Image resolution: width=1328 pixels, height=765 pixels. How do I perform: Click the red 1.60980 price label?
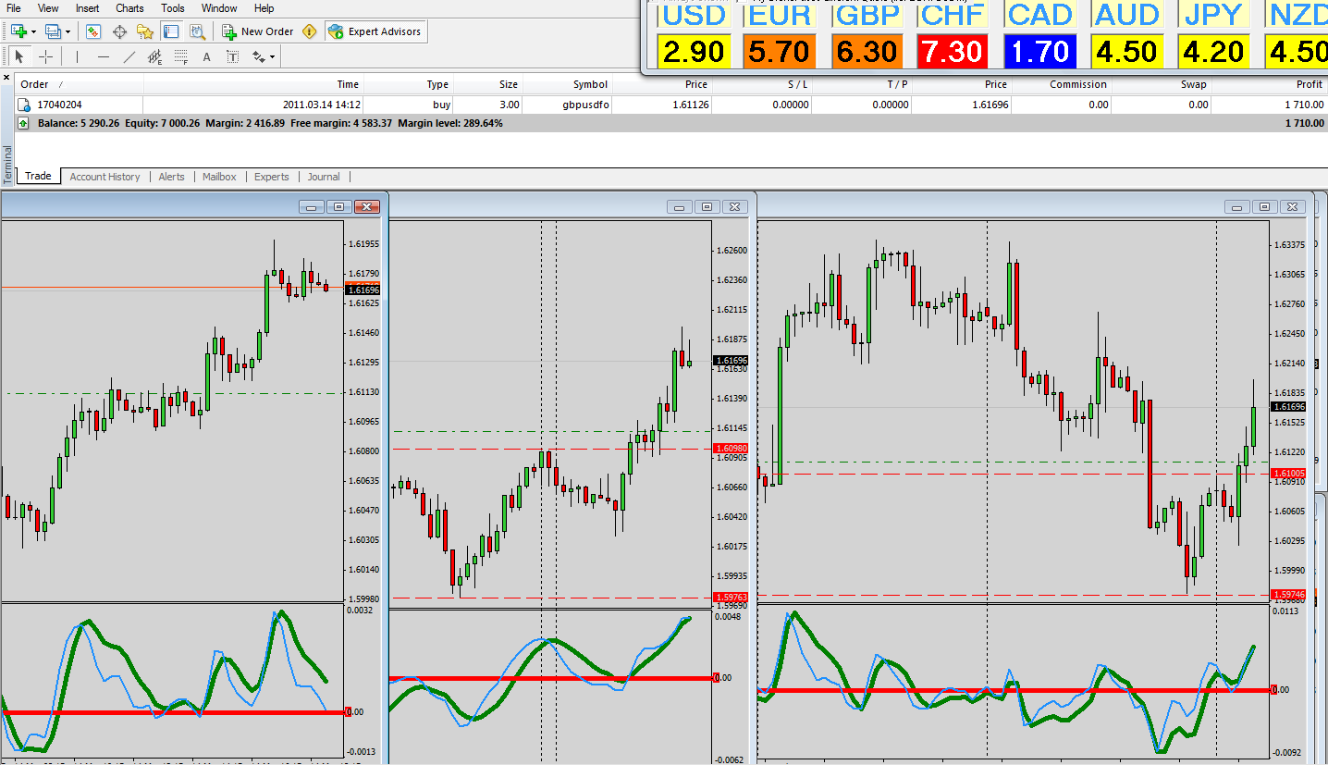[731, 449]
